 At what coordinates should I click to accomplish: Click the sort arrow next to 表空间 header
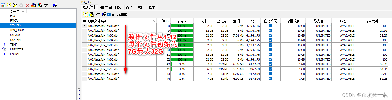pos(23,11)
